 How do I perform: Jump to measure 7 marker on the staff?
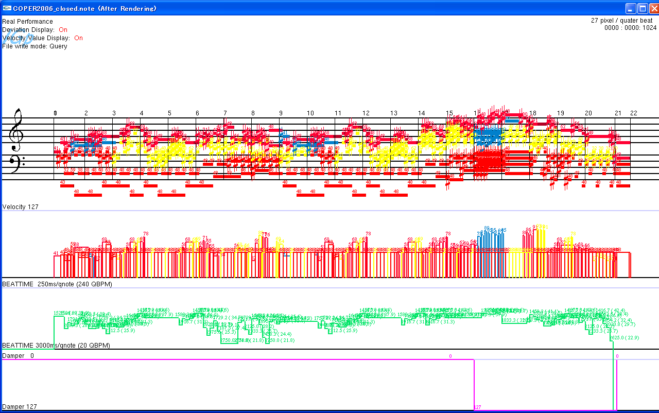(x=225, y=113)
